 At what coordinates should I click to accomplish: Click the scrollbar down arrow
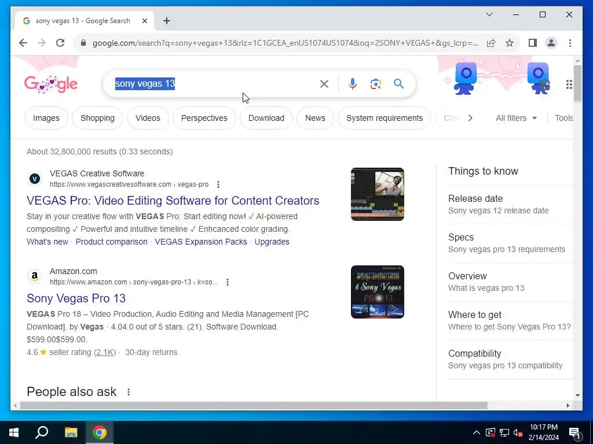pyautogui.click(x=577, y=395)
